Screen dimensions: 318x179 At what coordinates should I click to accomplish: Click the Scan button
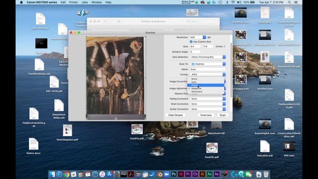tap(223, 115)
